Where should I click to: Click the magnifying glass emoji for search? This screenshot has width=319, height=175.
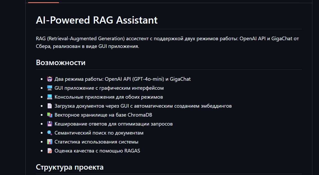point(50,133)
